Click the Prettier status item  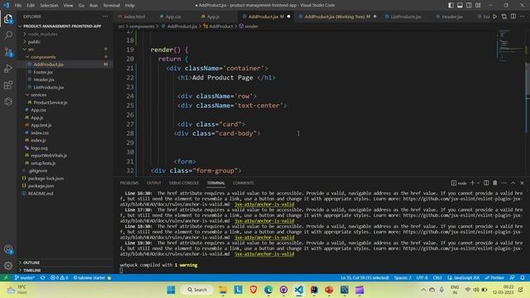coord(494,278)
